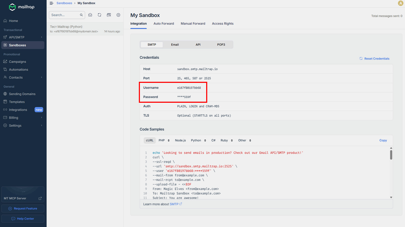
Task: Click the Sending Domains globe icon
Action: [x=5, y=94]
